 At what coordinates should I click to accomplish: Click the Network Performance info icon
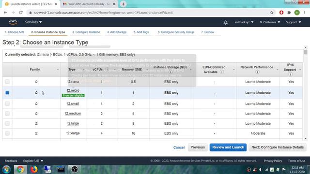[257, 72]
